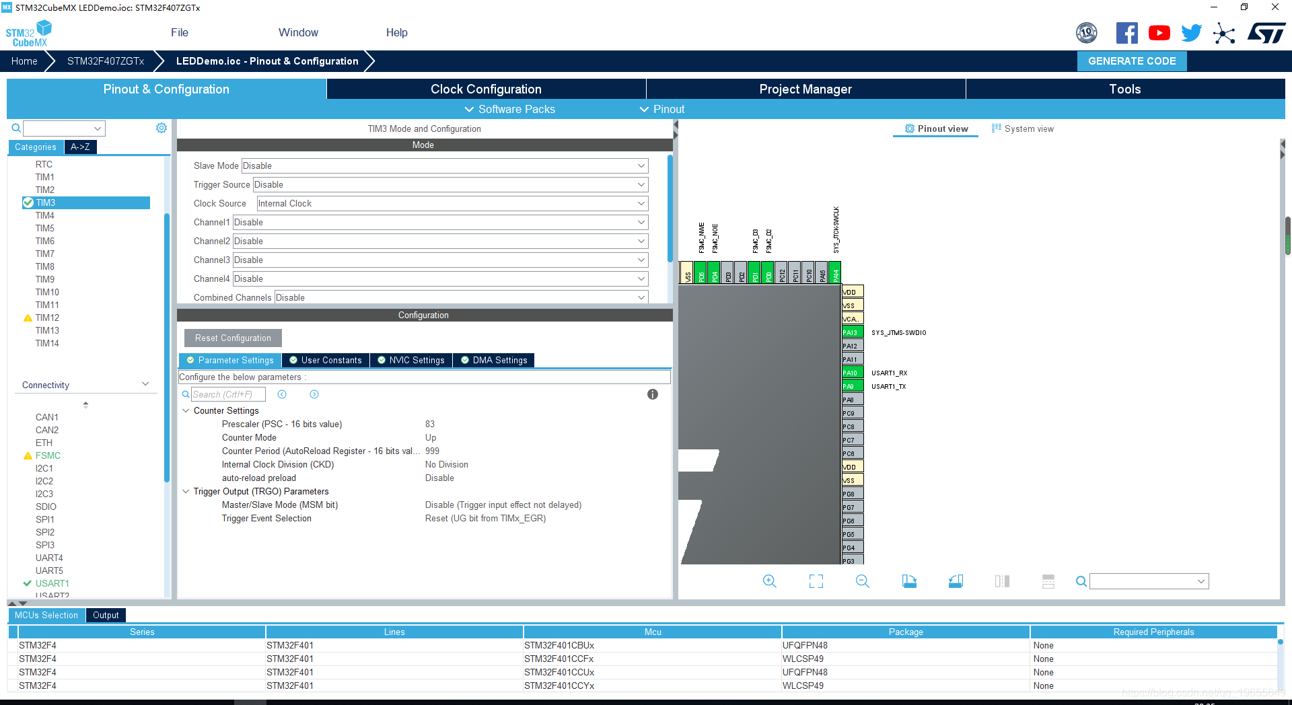Open the Channel1 dropdown

click(440, 222)
